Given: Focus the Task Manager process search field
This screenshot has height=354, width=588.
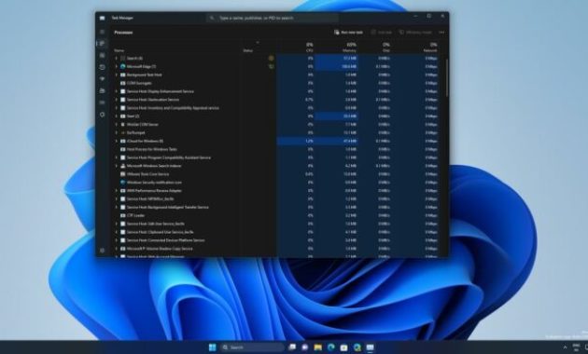Looking at the screenshot, I should [273, 18].
